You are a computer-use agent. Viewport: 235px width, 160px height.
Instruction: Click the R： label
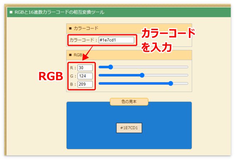point(73,68)
